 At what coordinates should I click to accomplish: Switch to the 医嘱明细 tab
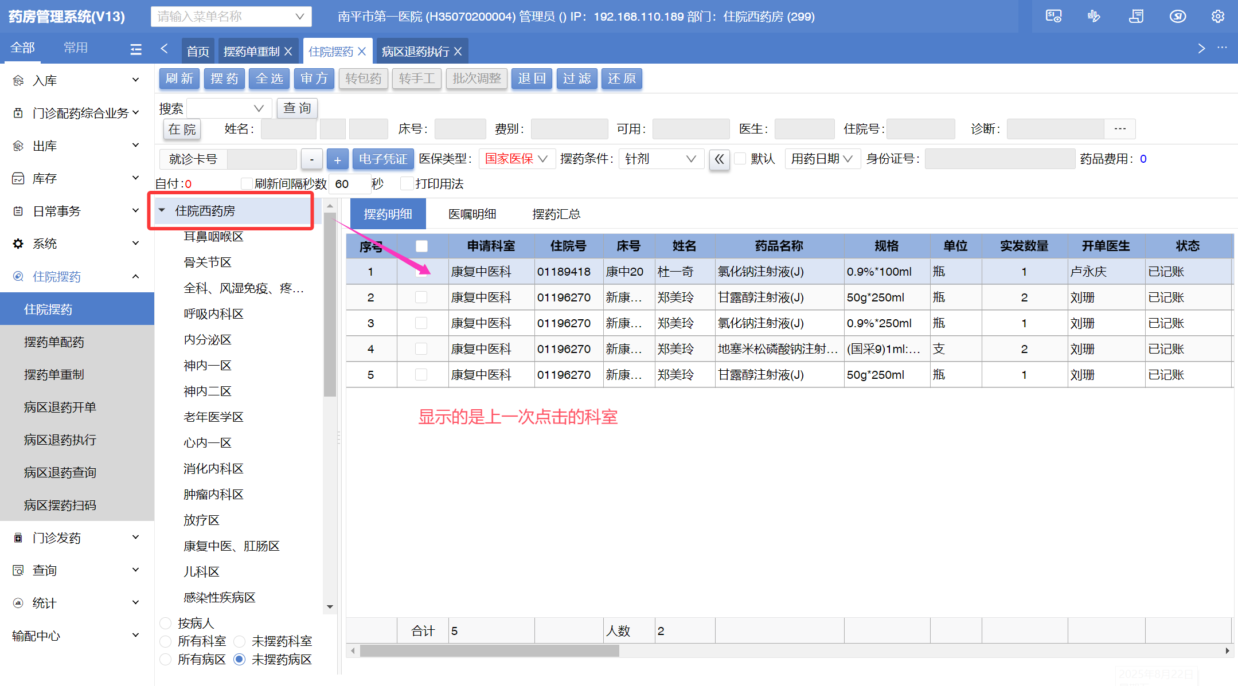472,214
